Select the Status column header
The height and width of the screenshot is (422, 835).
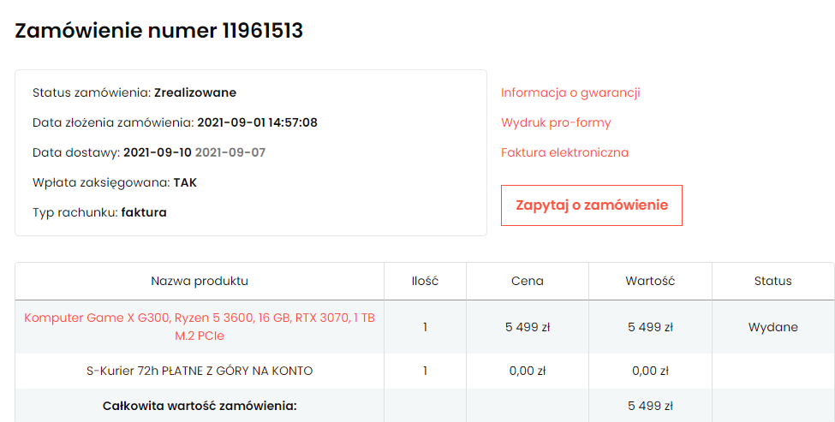pyautogui.click(x=772, y=281)
